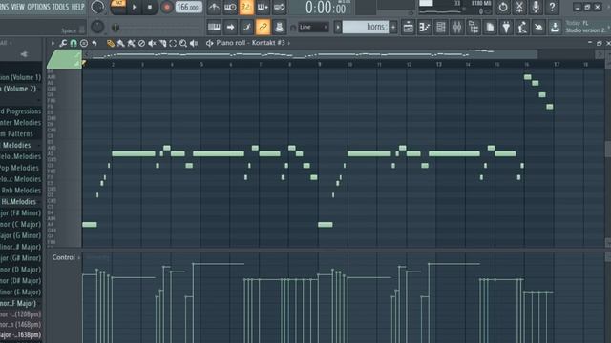Enable typing keyboard to piano icon
Viewport: 611px width, 343px height.
coord(214,28)
